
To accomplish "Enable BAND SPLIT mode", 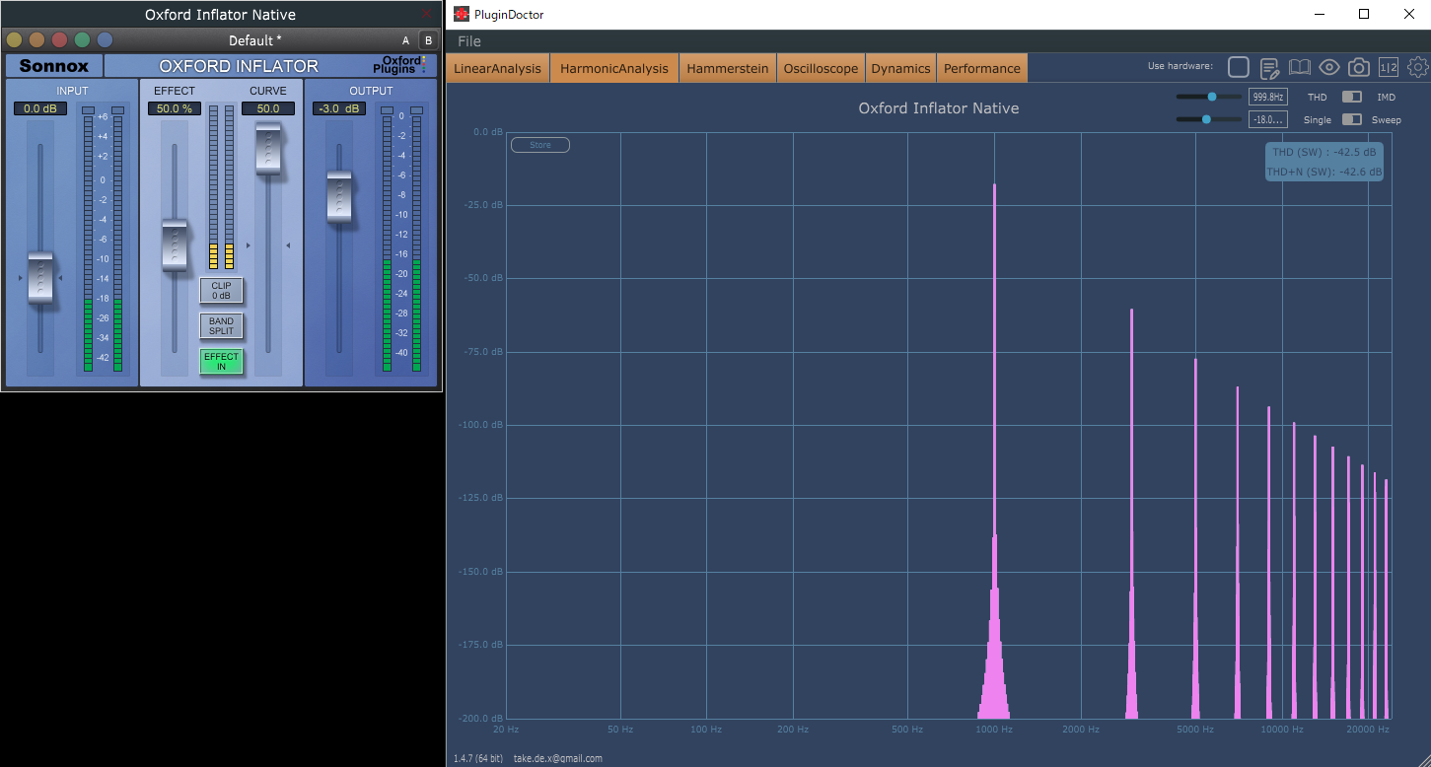I will [x=221, y=326].
